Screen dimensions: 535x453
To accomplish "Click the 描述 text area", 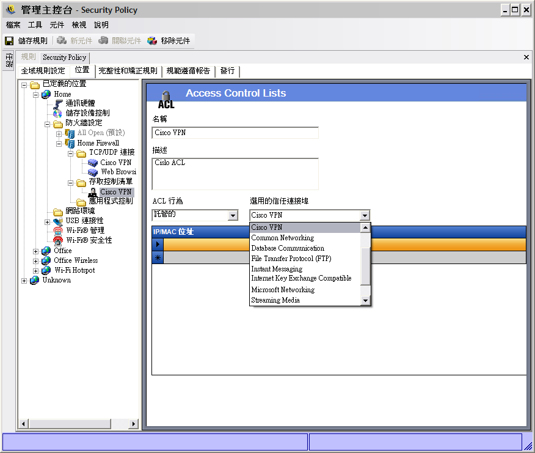I will tap(235, 174).
